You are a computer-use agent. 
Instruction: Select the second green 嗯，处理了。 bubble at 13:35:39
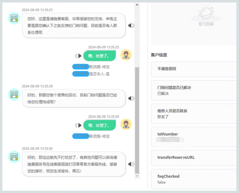(x=99, y=125)
